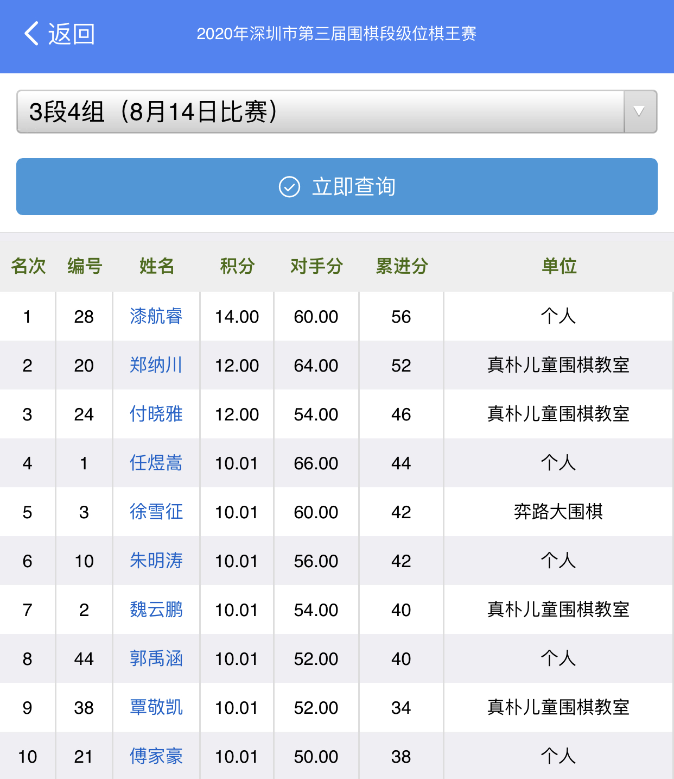Click on 朱明涛 name link

(156, 561)
